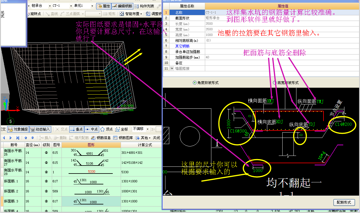Open 钢筋图库 rebar shape library
The height and width of the screenshot is (213, 360).
click(x=123, y=138)
